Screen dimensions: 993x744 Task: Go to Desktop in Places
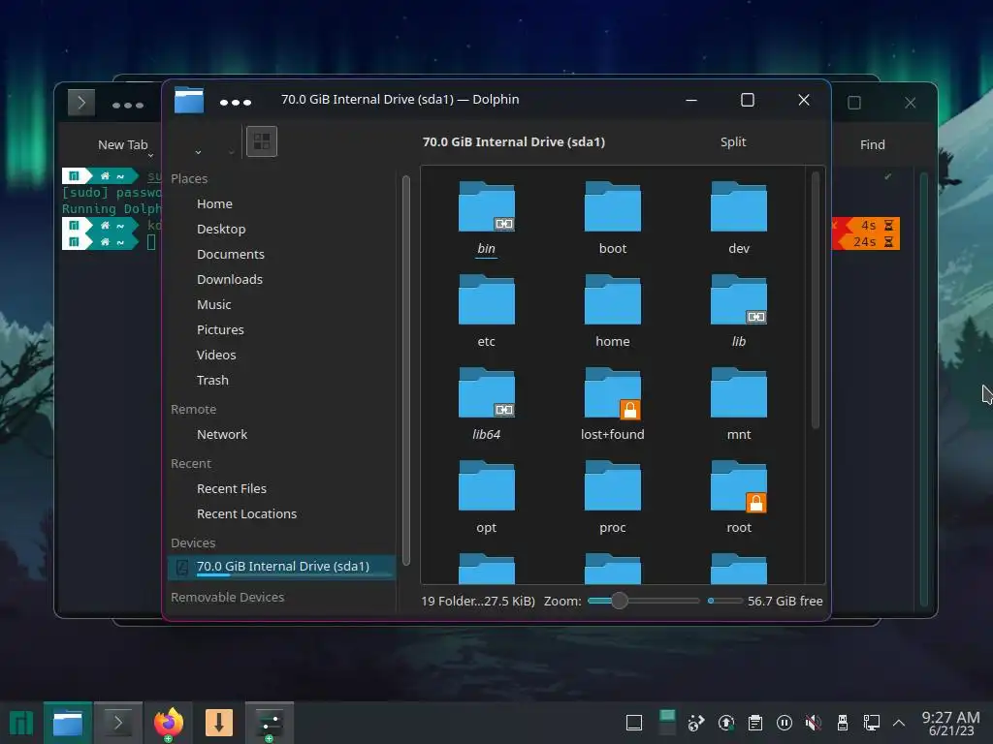tap(221, 229)
